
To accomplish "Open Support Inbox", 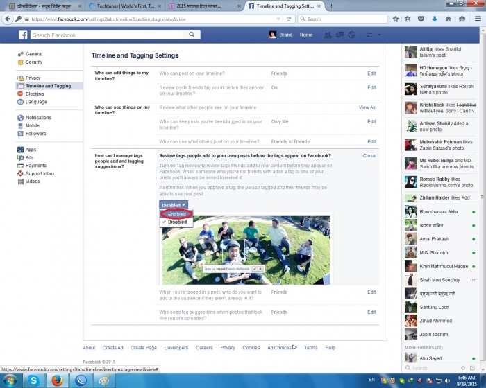I will (40, 174).
